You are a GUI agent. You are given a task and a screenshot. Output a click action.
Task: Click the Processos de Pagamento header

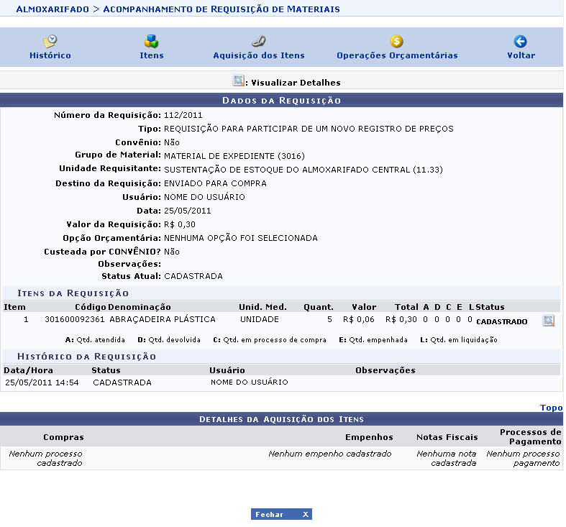pos(530,436)
